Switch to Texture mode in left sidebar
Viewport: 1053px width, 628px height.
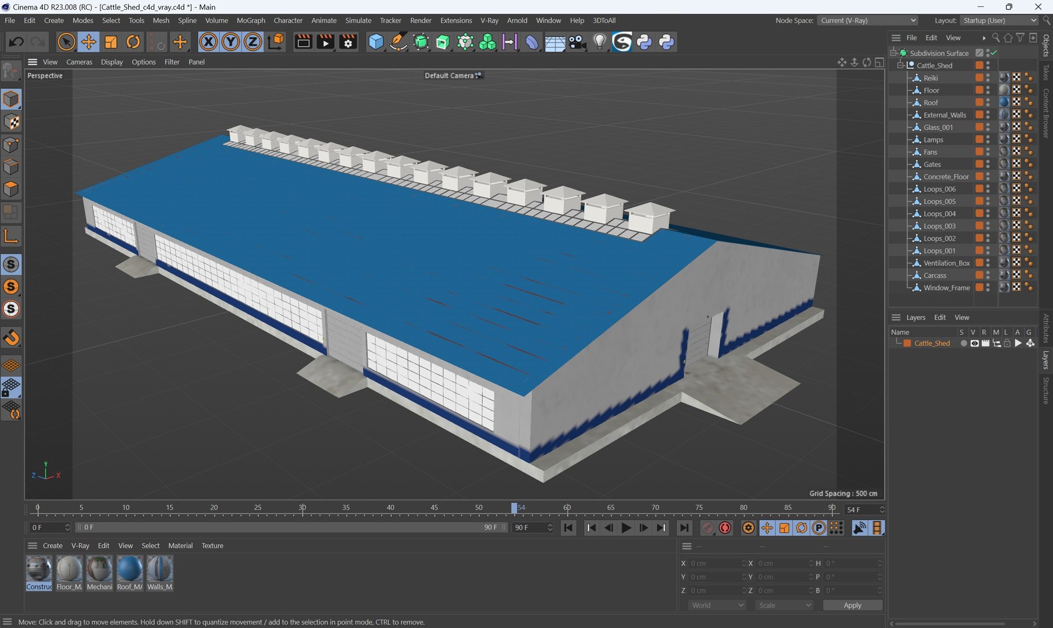11,122
